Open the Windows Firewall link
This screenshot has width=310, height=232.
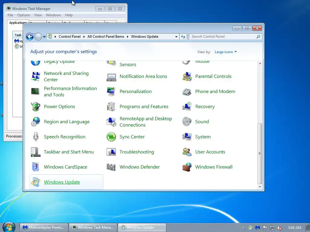tap(214, 167)
